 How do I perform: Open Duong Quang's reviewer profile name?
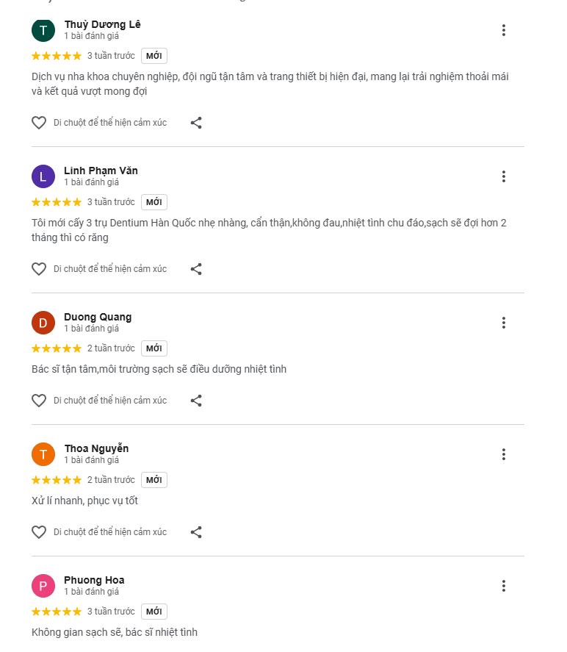(98, 317)
